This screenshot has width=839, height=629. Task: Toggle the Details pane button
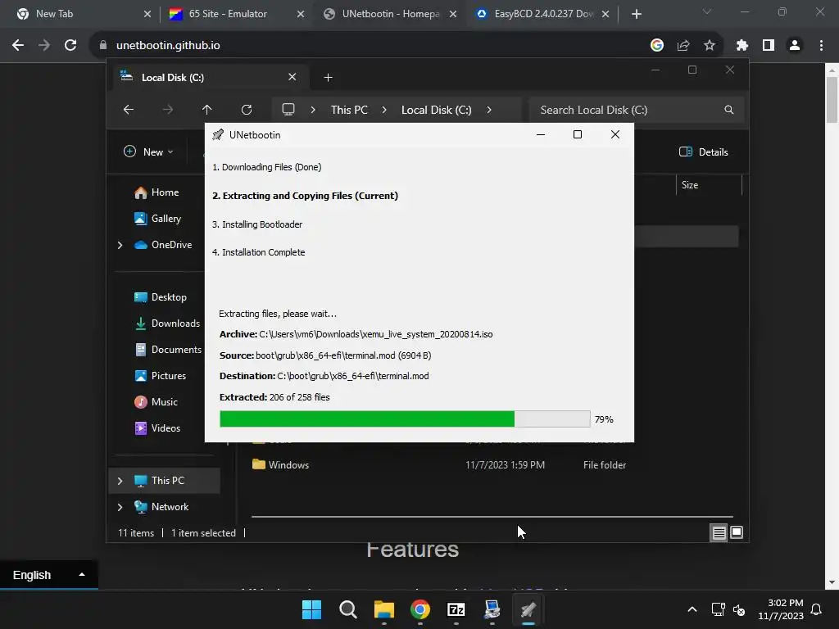704,152
